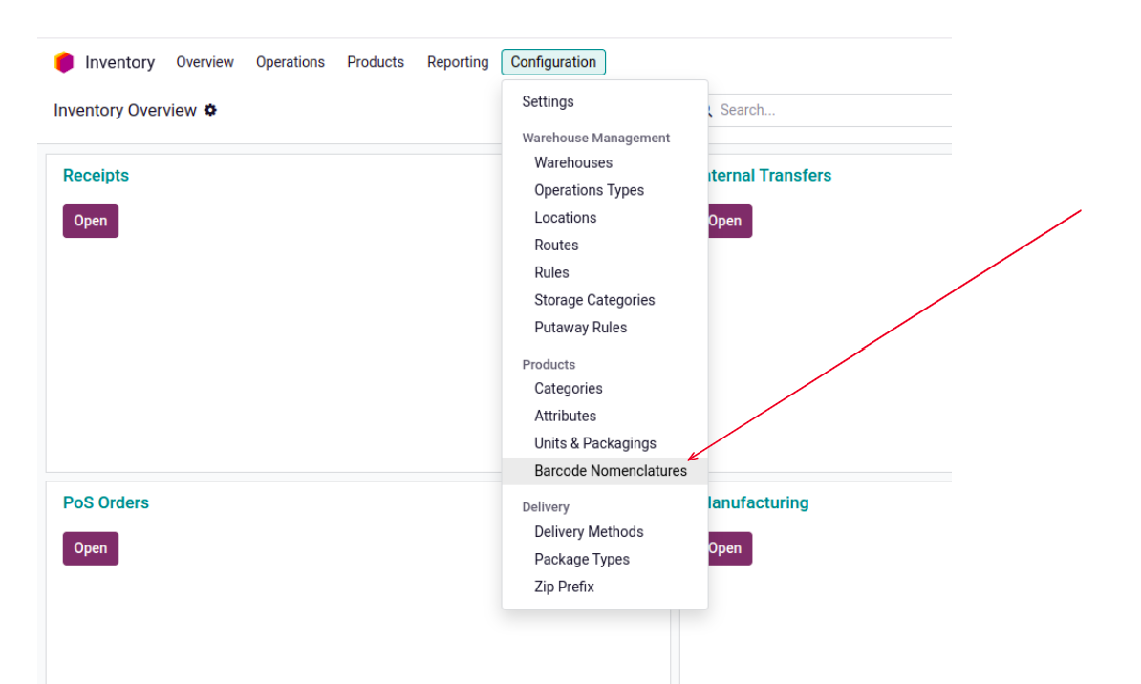Viewport: 1141px width, 684px height.
Task: Select Delivery Methods entry
Action: (x=589, y=532)
